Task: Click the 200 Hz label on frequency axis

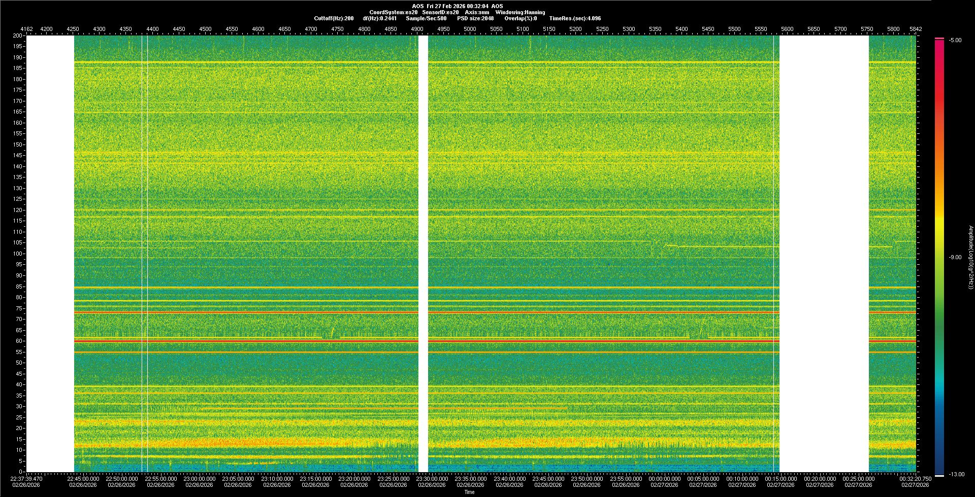Action: pyautogui.click(x=18, y=36)
